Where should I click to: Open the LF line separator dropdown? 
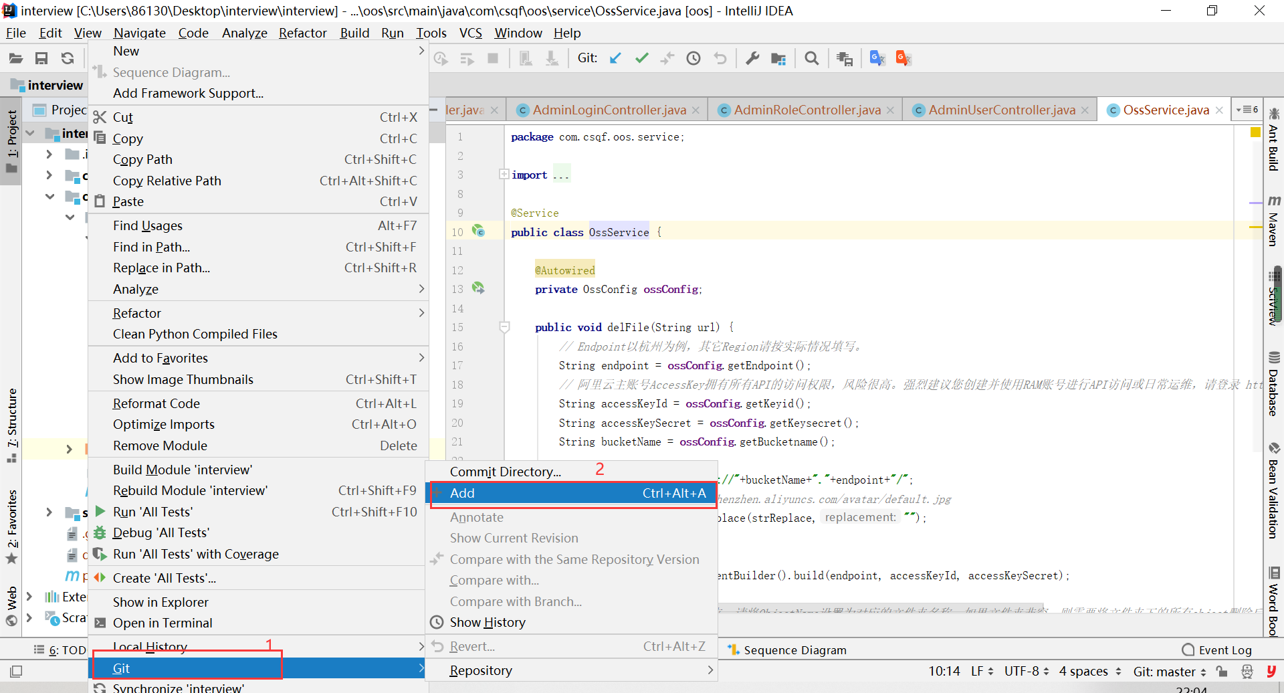tap(982, 671)
